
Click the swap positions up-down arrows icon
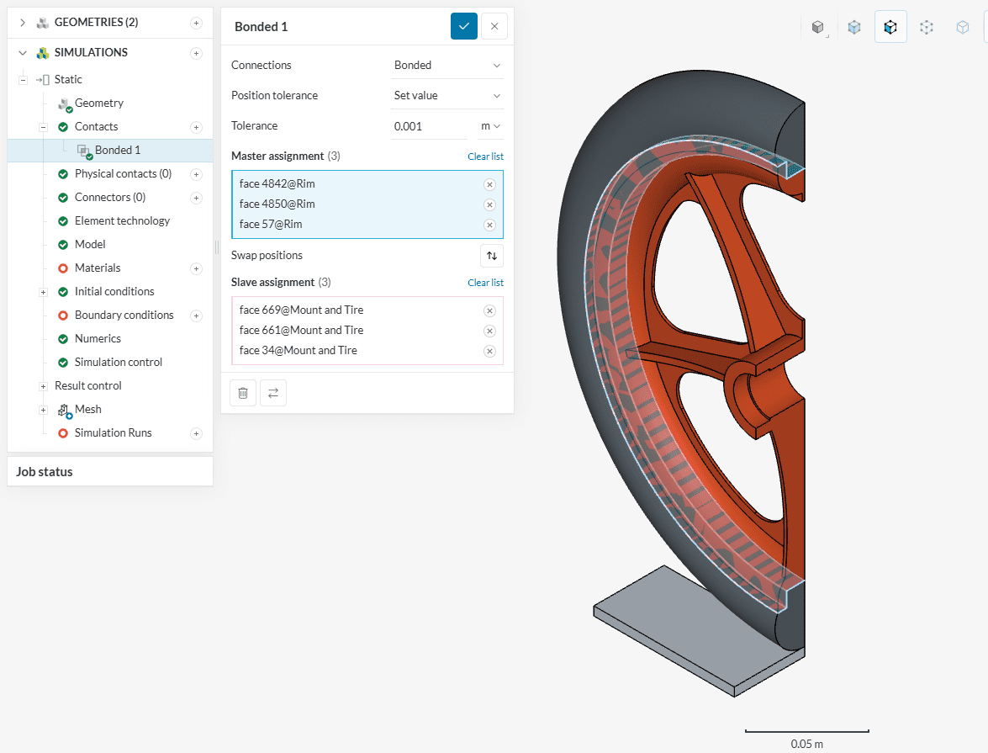(x=492, y=256)
